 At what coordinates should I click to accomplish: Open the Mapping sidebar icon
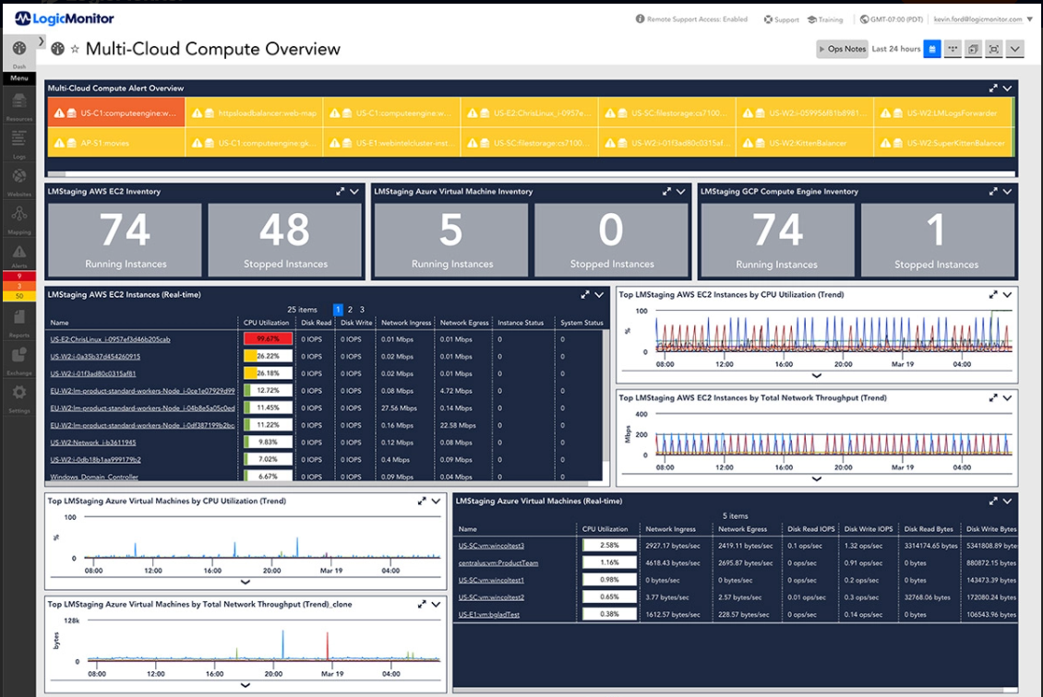click(x=18, y=219)
